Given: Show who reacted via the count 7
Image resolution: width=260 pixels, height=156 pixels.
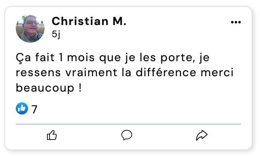Looking at the screenshot, I should pos(34,109).
